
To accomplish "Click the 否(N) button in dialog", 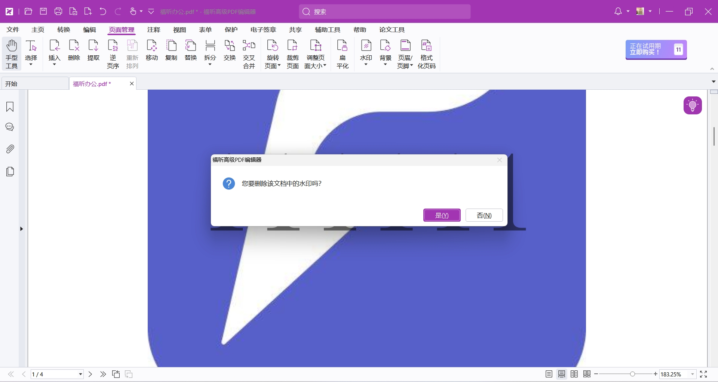I will point(484,215).
